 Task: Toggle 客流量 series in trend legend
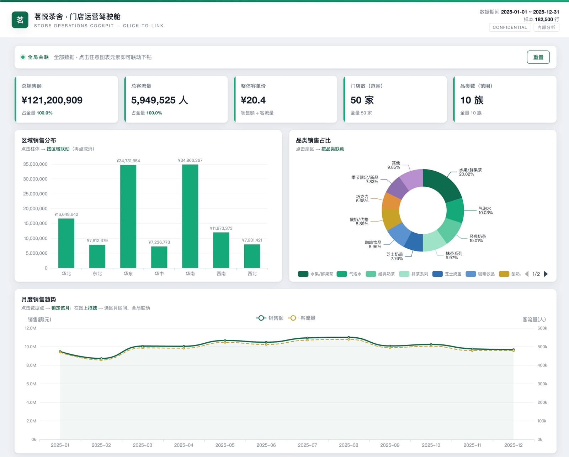click(x=302, y=318)
